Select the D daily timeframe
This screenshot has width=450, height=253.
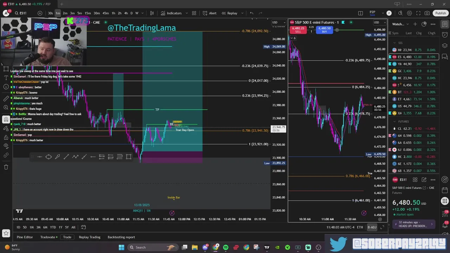pyautogui.click(x=131, y=13)
